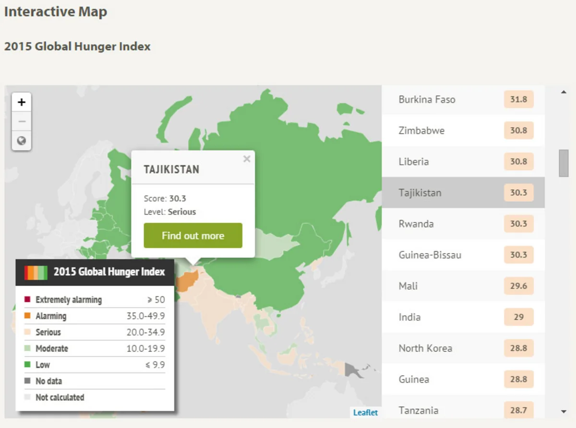Select Burkina Faso in the country list
The height and width of the screenshot is (428, 576).
pyautogui.click(x=463, y=100)
